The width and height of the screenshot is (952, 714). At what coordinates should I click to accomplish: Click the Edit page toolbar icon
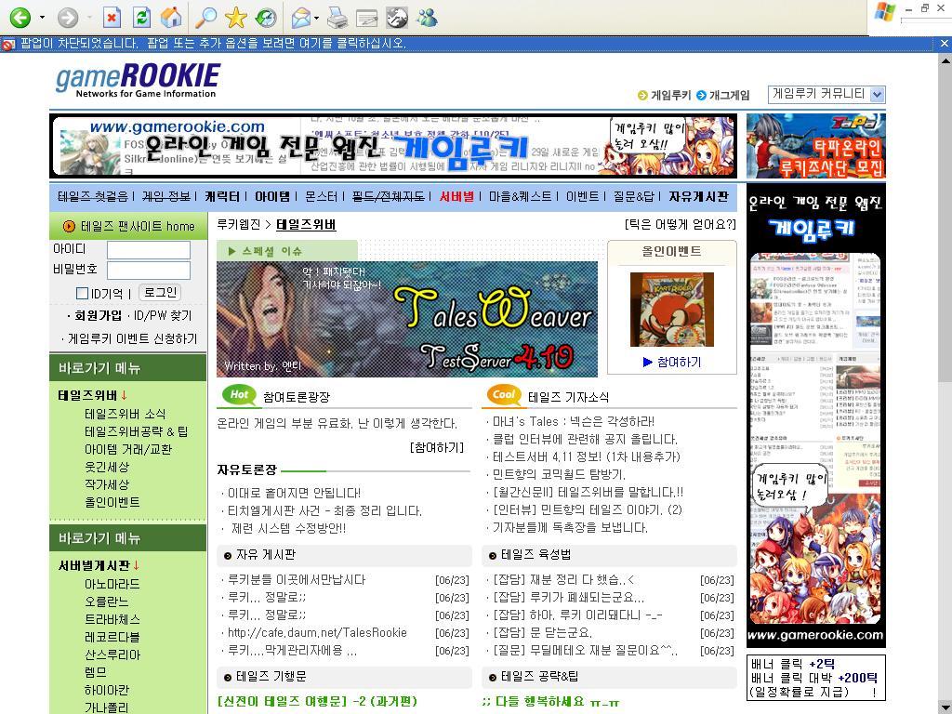[x=366, y=19]
